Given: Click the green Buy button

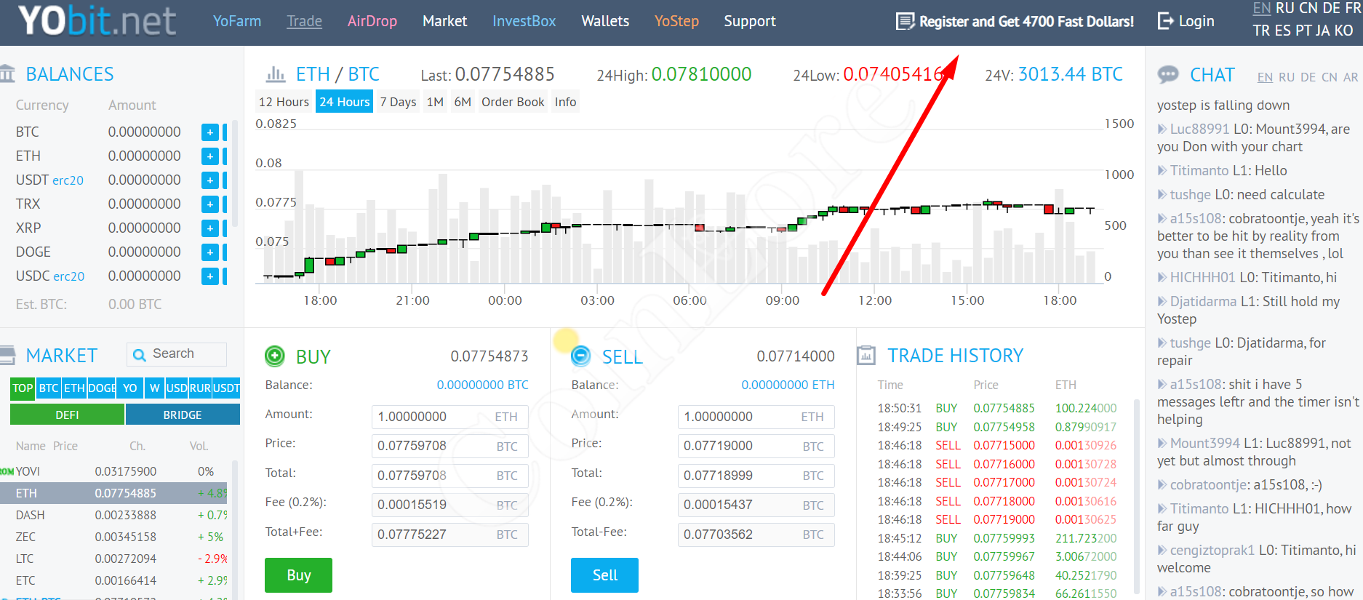Looking at the screenshot, I should point(298,575).
